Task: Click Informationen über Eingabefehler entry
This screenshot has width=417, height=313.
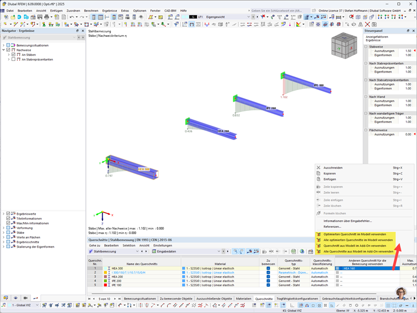Action: pos(347,221)
